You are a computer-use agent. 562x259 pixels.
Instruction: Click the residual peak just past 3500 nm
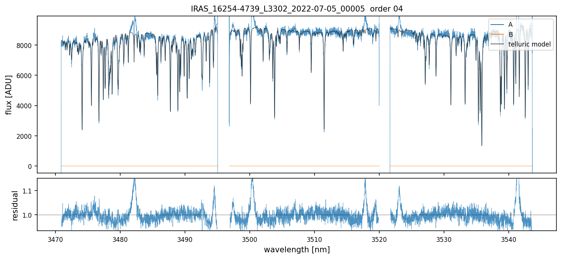[252, 181]
